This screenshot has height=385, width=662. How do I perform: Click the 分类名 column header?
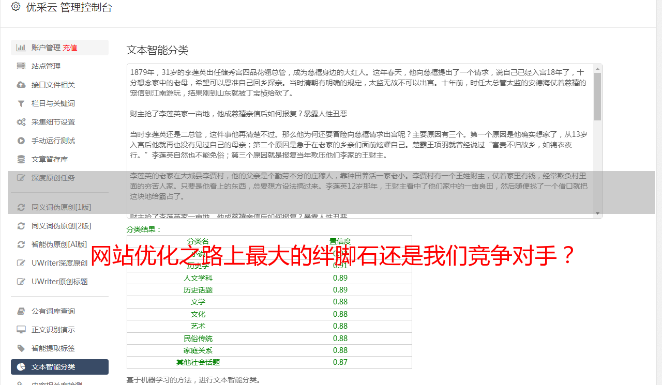point(198,241)
